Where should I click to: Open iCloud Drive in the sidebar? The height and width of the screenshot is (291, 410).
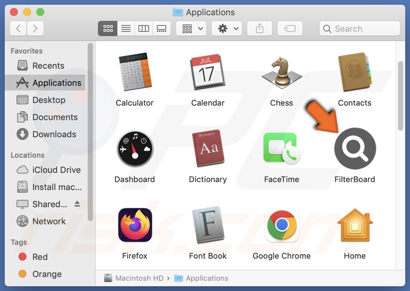point(45,170)
